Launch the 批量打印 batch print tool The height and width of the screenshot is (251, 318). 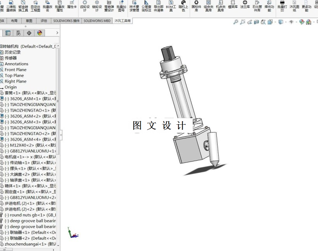pyautogui.click(x=282, y=8)
